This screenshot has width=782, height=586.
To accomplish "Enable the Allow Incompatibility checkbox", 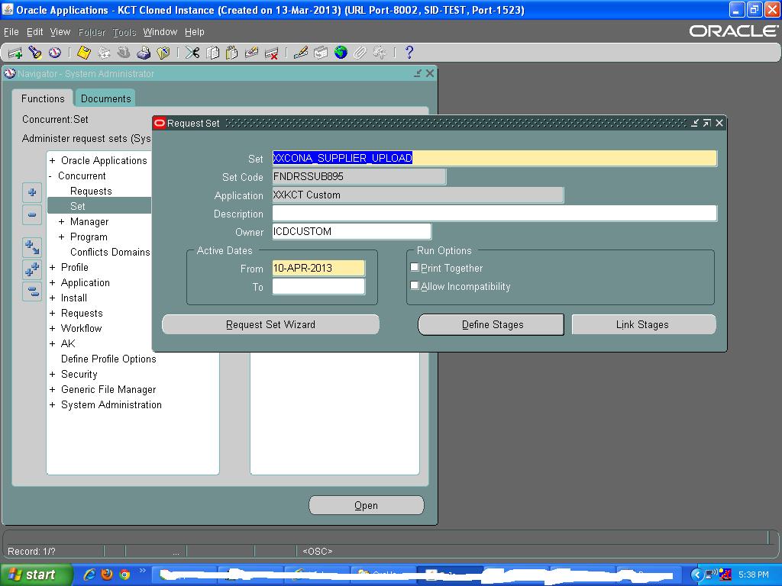I will (x=415, y=285).
